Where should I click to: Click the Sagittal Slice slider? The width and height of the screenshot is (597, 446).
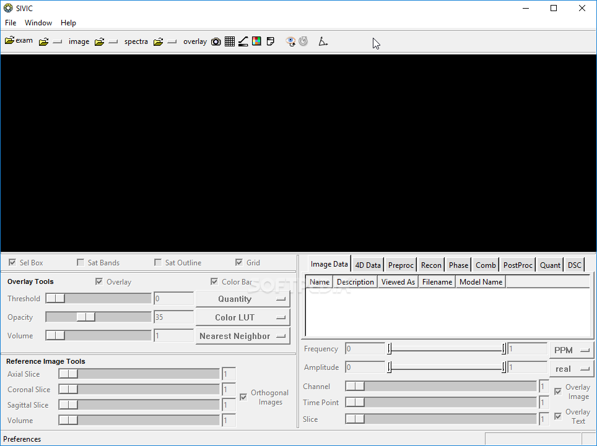tap(139, 405)
